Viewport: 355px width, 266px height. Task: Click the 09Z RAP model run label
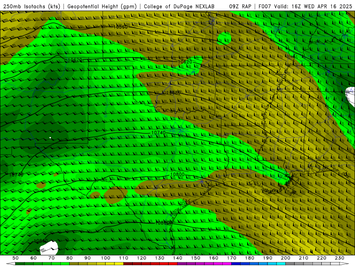[x=240, y=6]
